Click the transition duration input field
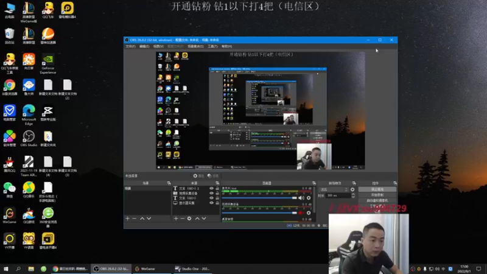Screen dimensions: 487x274 tap(338, 195)
